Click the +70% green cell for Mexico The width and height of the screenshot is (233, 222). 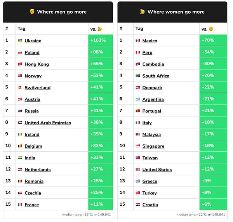click(213, 40)
